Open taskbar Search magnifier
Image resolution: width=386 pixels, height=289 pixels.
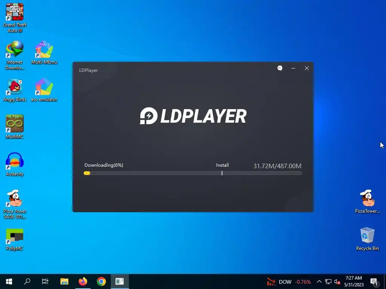(27, 281)
